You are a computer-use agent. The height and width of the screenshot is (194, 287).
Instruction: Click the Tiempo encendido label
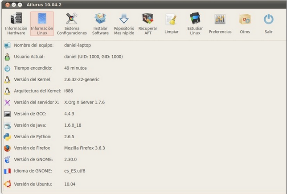point(33,68)
